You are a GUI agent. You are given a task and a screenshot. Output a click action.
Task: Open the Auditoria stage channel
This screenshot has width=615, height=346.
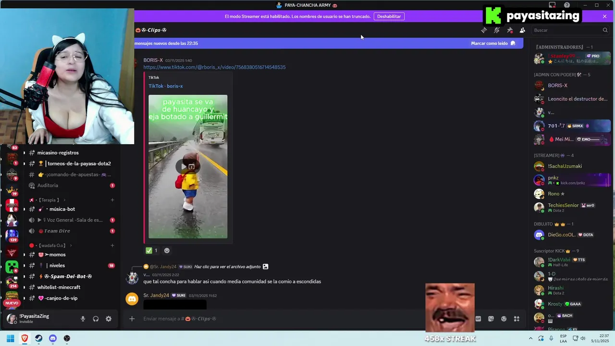click(71, 185)
